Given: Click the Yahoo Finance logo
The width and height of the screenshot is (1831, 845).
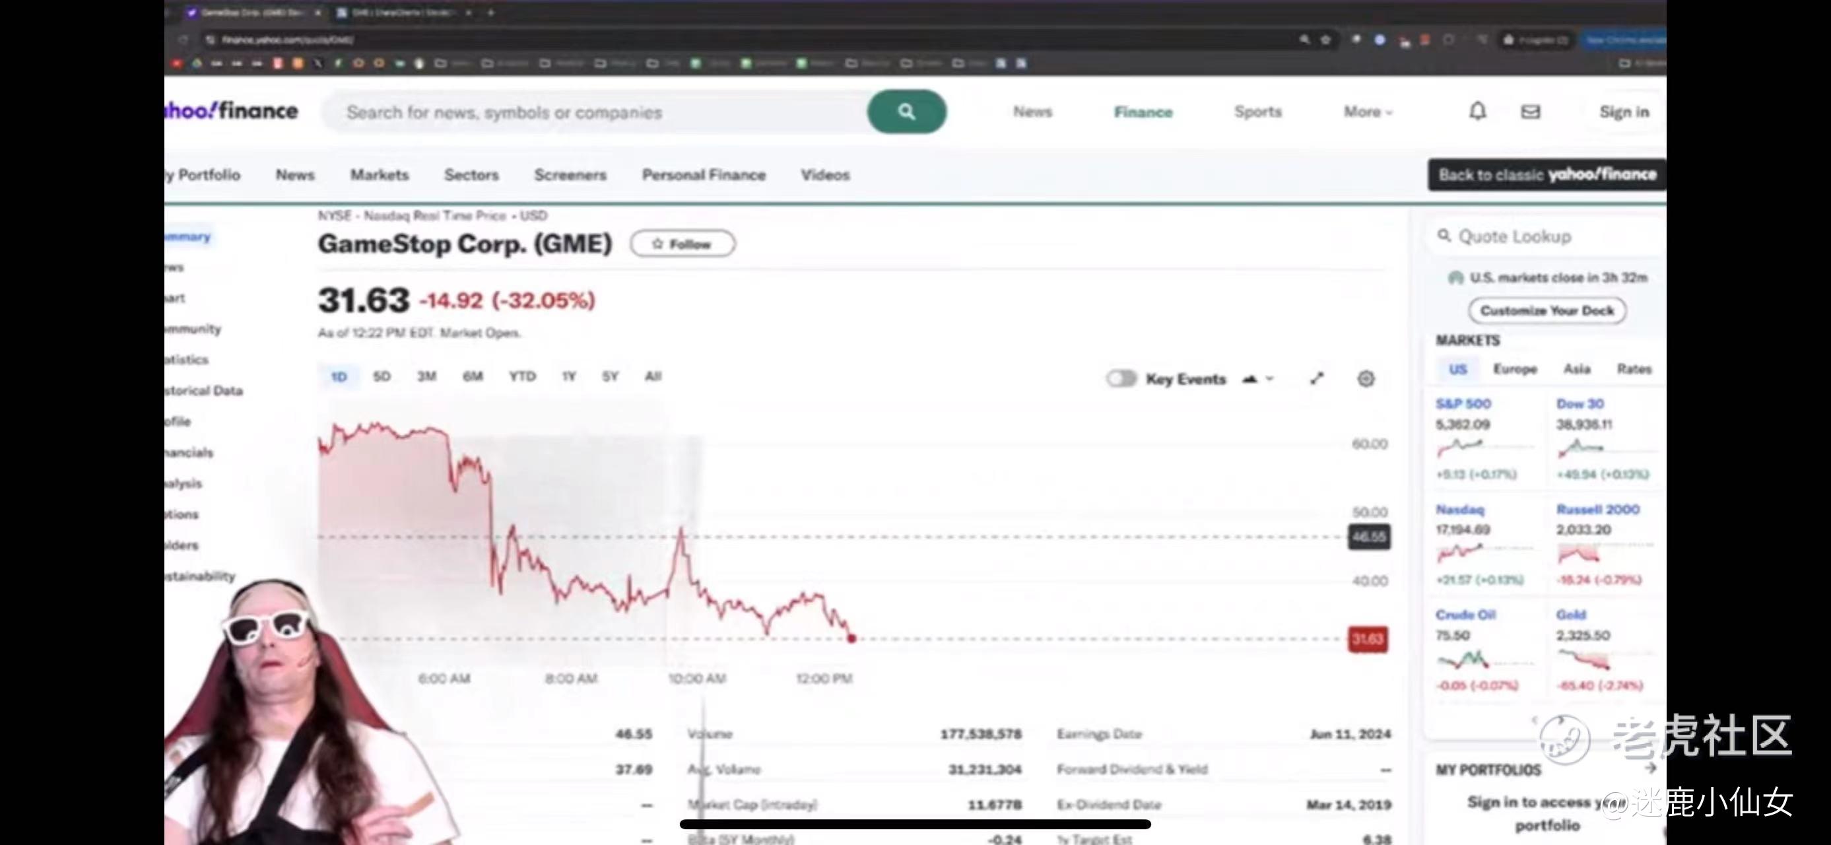Looking at the screenshot, I should tap(231, 111).
